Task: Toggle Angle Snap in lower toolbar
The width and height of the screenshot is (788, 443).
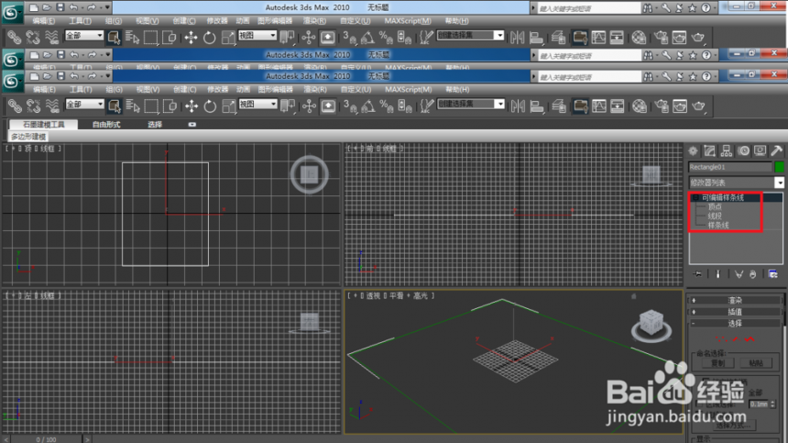Action: pos(367,106)
